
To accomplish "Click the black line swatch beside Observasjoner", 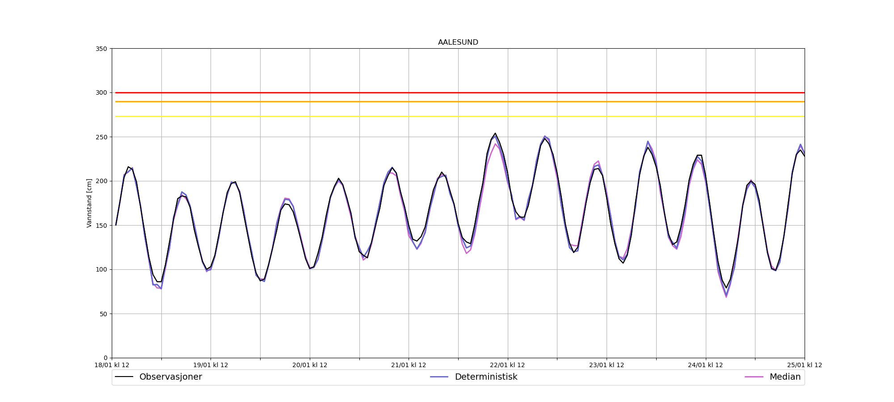I will (x=124, y=377).
